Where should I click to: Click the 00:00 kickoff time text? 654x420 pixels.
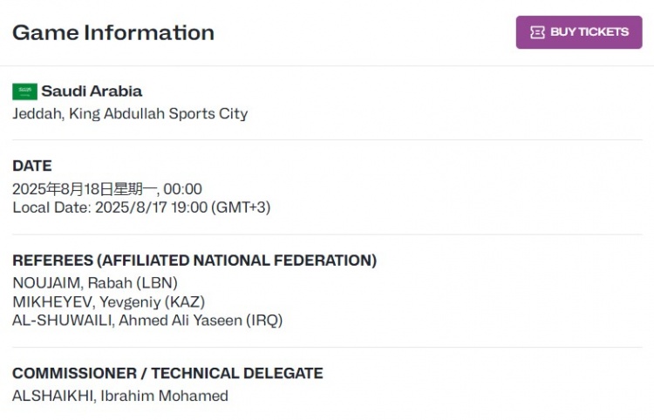pos(183,189)
